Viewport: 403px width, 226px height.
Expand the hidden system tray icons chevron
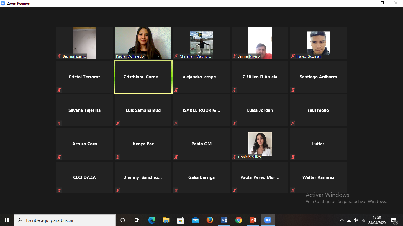click(x=342, y=220)
